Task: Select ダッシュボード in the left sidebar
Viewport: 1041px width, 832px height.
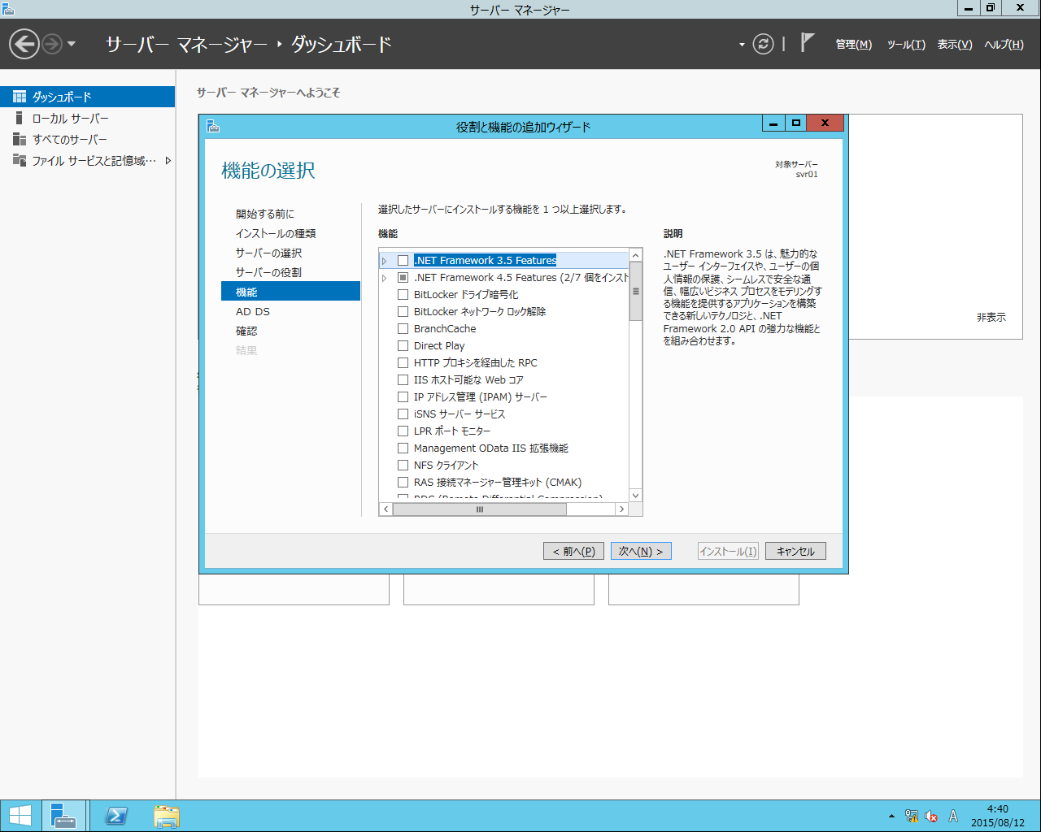Action: point(87,97)
